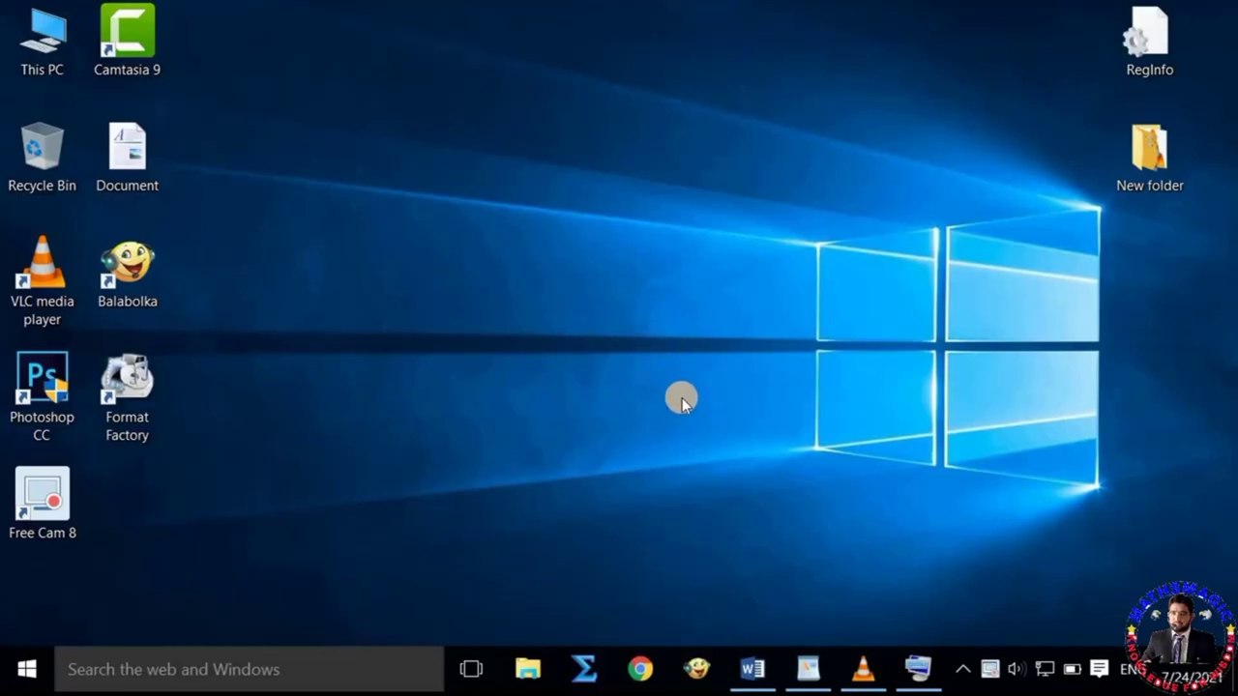The width and height of the screenshot is (1238, 696).
Task: Select the Free Cam 8 desktop shortcut
Action: tap(42, 504)
